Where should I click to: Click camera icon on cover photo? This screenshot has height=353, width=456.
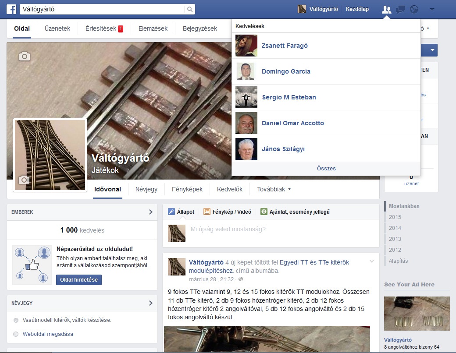click(x=24, y=56)
